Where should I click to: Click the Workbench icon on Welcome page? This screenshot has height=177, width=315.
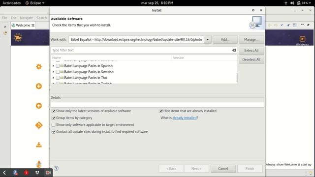(302, 39)
